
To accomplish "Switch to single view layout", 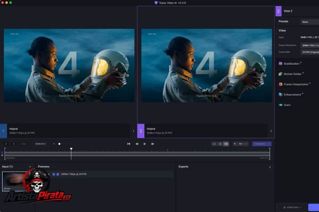I will [x=214, y=144].
